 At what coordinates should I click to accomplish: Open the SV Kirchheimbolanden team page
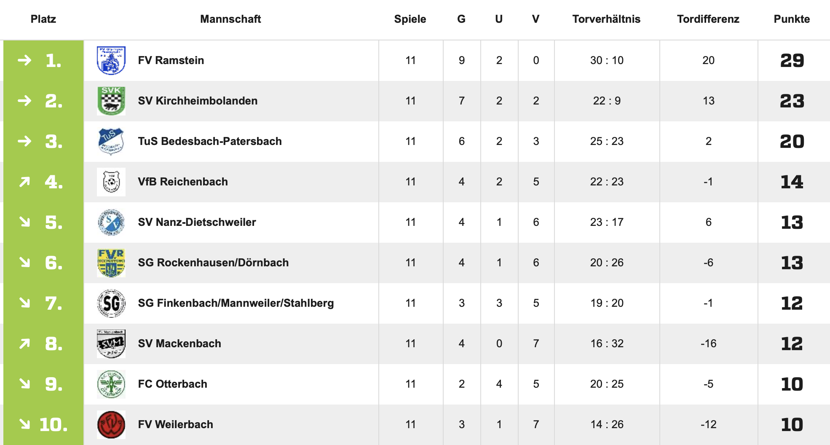pyautogui.click(x=198, y=101)
